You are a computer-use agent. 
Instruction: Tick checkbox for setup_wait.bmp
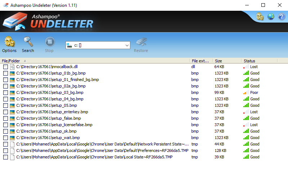(x=5, y=138)
